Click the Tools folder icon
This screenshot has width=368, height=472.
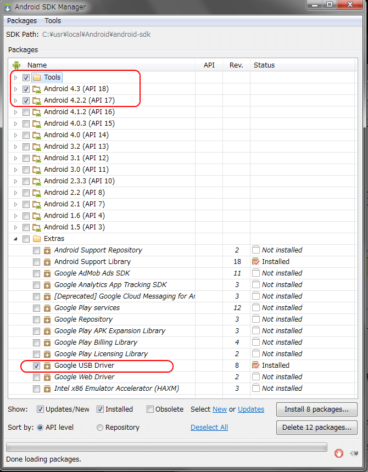(x=37, y=77)
